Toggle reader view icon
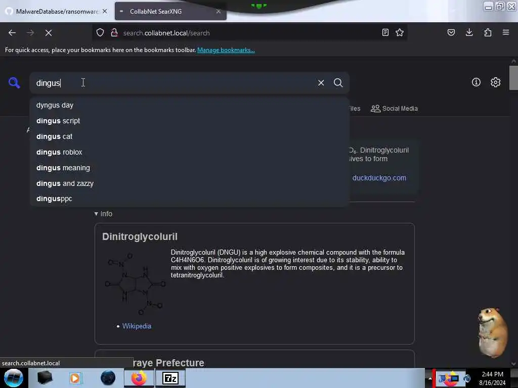This screenshot has width=518, height=388. point(385,32)
